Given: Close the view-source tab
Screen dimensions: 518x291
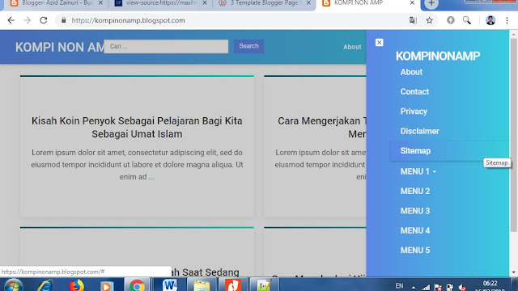Looking at the screenshot, I should (x=205, y=3).
